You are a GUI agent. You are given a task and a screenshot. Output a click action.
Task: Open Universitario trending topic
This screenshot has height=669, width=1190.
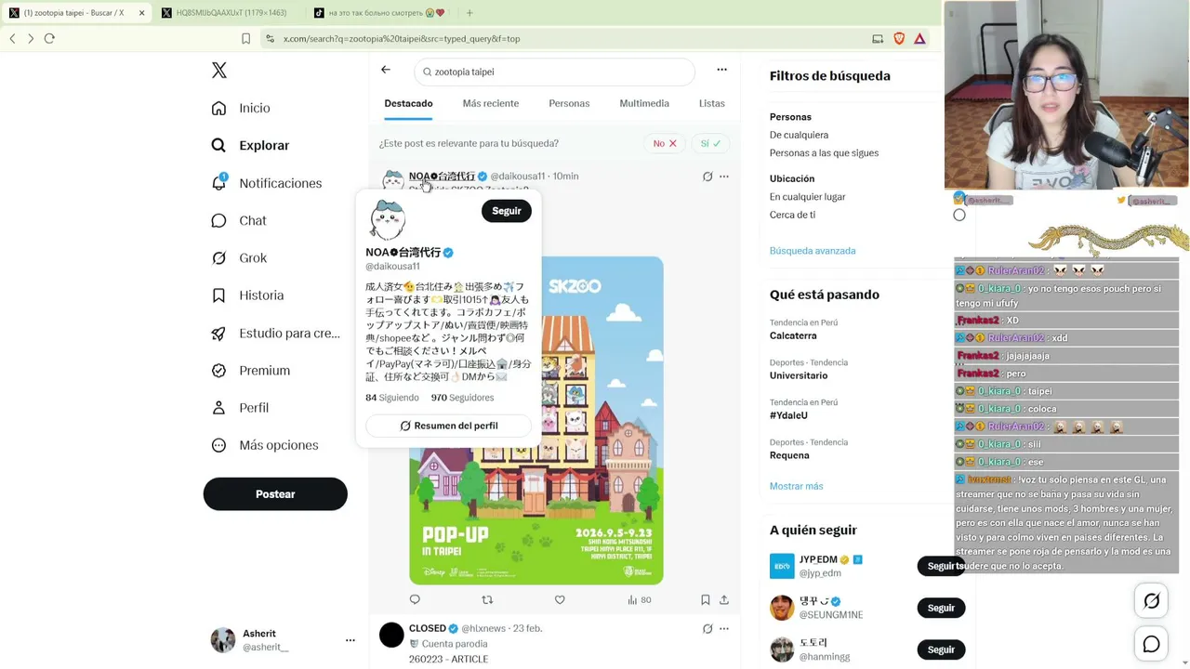pos(799,375)
